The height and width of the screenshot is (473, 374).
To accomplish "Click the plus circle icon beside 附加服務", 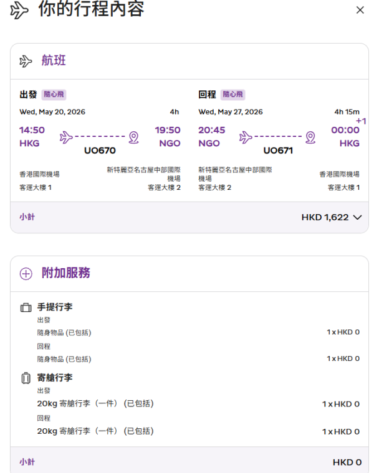I will point(26,273).
